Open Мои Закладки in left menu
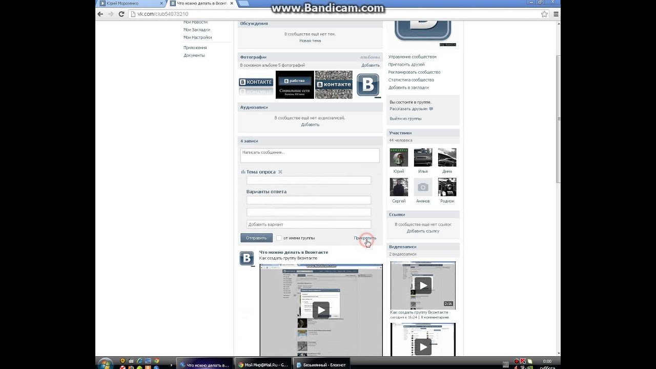This screenshot has height=369, width=656. coord(197,30)
